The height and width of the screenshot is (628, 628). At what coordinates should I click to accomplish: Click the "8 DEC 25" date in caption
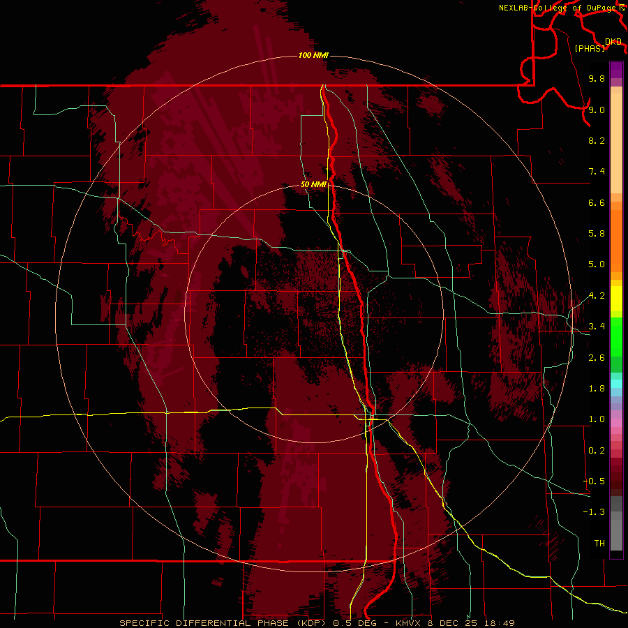tap(454, 623)
